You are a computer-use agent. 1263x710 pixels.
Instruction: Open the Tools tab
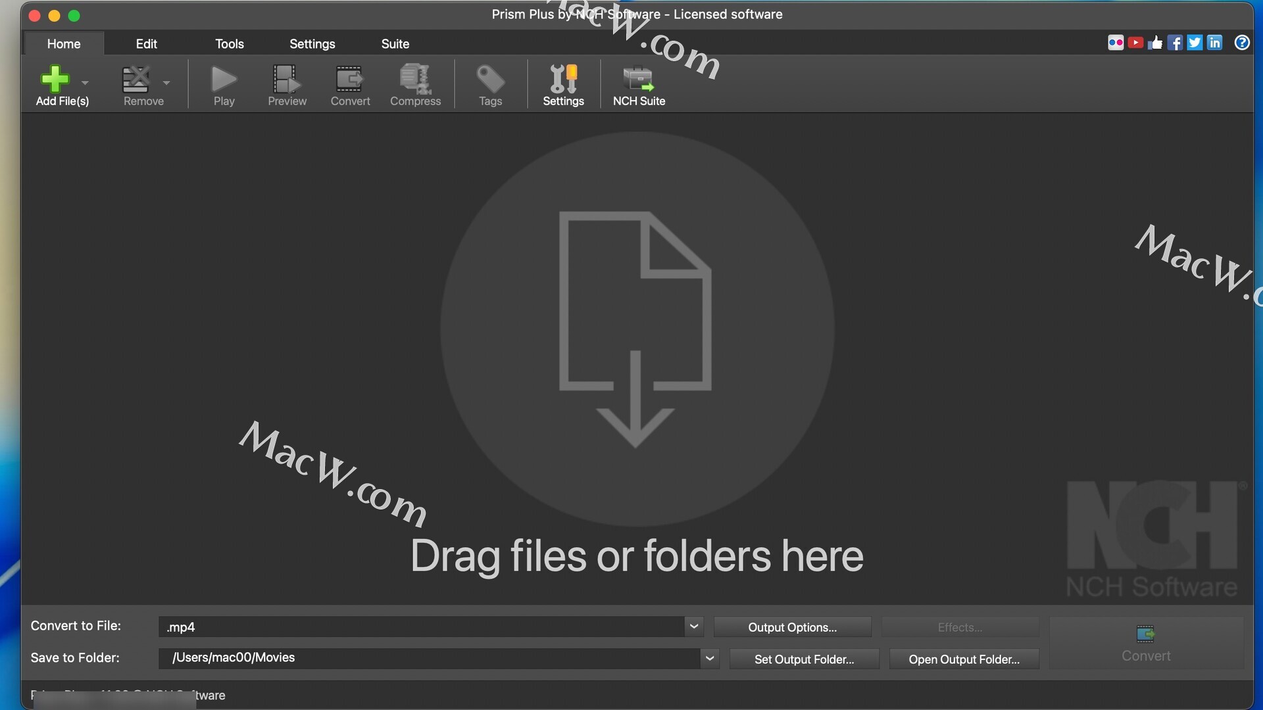coord(229,44)
